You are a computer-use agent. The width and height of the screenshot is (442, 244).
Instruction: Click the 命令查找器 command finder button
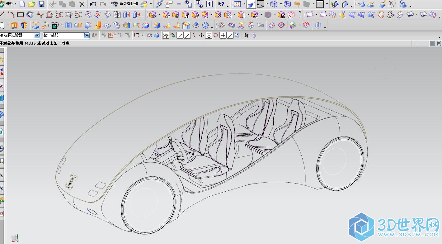tap(125, 4)
